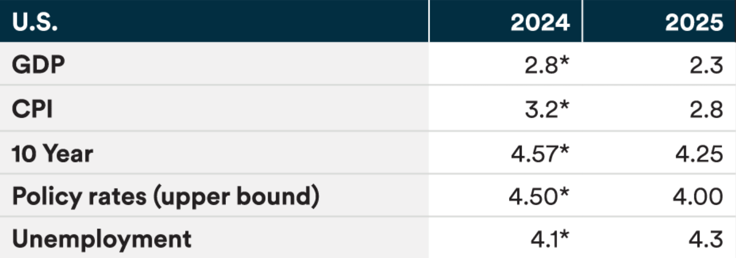Image resolution: width=736 pixels, height=258 pixels.
Task: Select the Unemployment row label
Action: pos(101,239)
